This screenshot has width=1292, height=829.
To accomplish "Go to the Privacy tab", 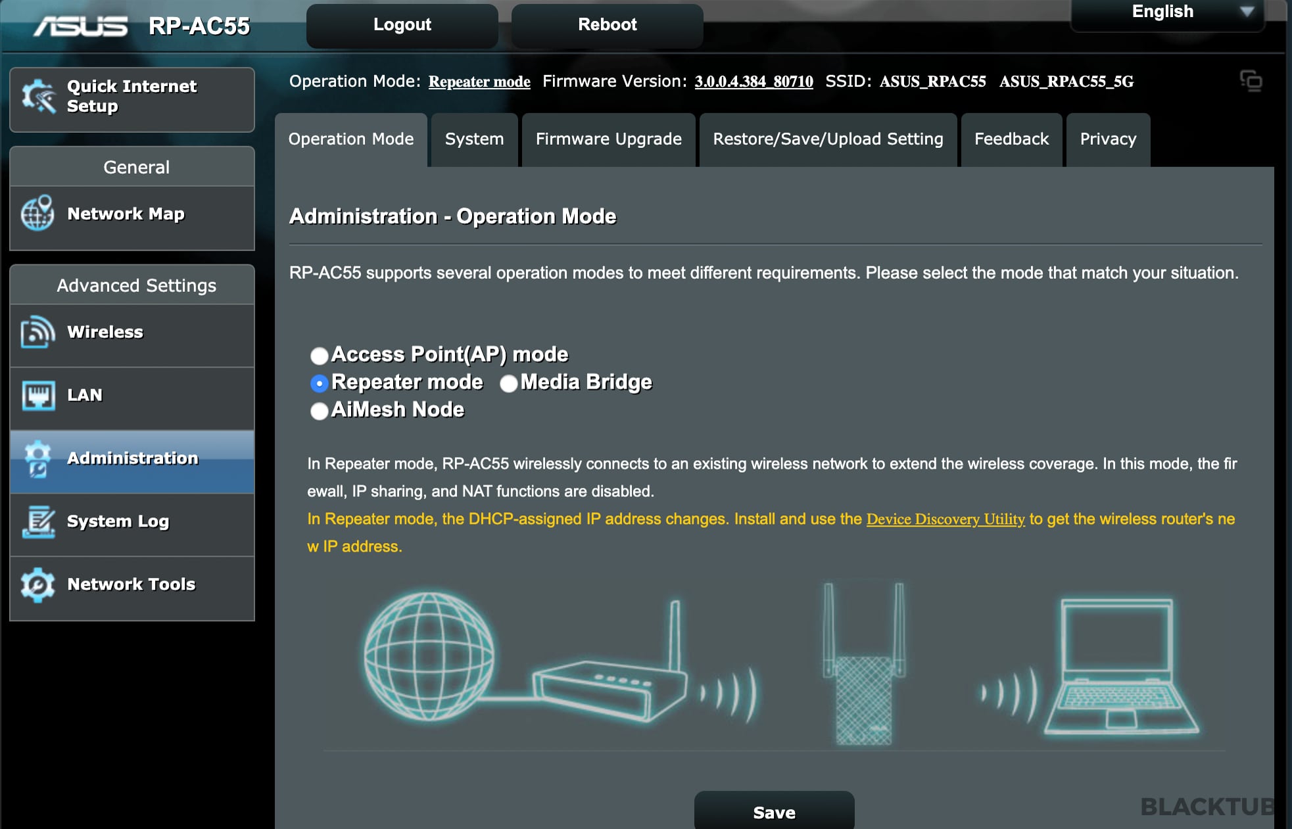I will [1108, 139].
